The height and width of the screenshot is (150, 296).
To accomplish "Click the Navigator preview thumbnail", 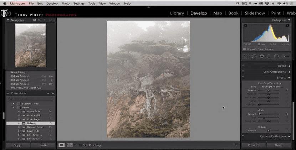I will (31, 45).
